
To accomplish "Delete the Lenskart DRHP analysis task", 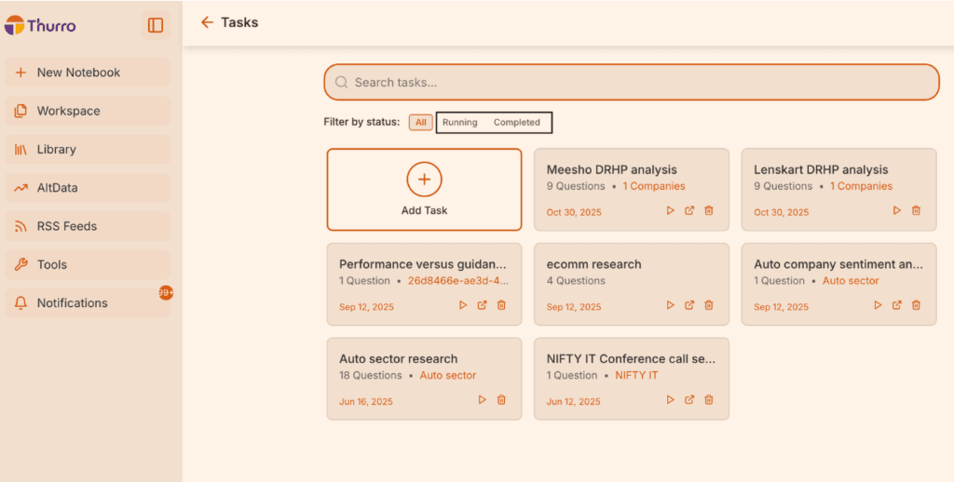I will 916,211.
